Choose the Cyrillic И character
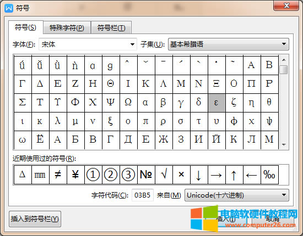303x236 pixels. [199, 140]
